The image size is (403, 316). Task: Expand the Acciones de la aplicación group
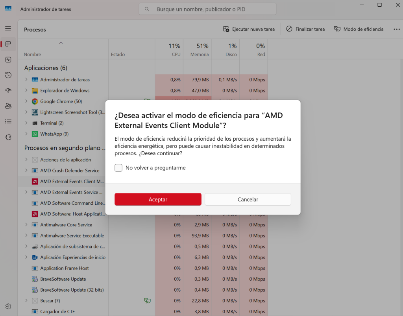coord(26,160)
